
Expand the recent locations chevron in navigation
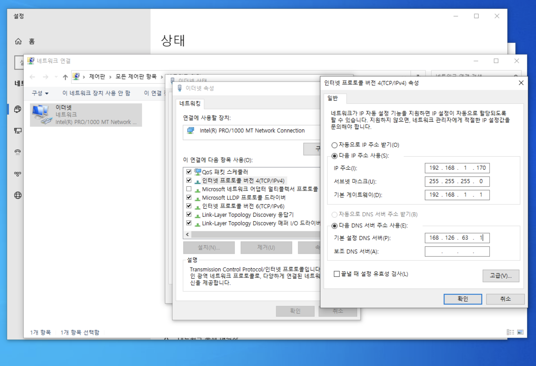[56, 77]
